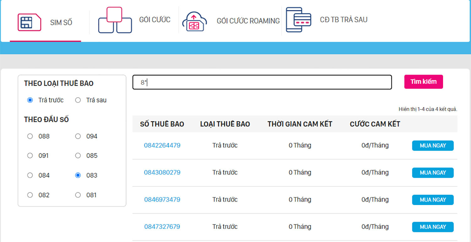Choose the 094 prefix radio button
Screen dimensions: 471x242
(78, 136)
